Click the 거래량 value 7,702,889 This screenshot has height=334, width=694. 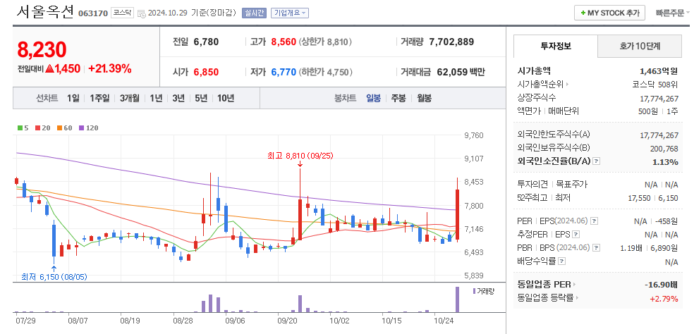(451, 42)
